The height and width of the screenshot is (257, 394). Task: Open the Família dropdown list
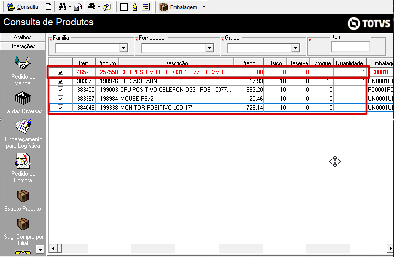coord(123,48)
